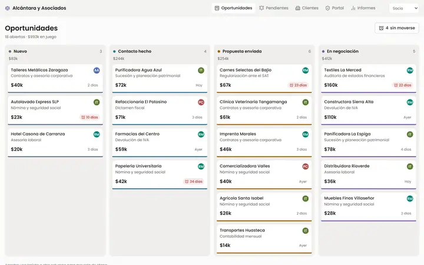Click the En negociación column header
This screenshot has width=424, height=265.
pos(343,51)
